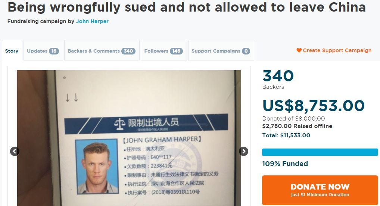Viewport: 380px width, 206px height.
Task: Click the passport portrait in the image
Action: click(96, 166)
